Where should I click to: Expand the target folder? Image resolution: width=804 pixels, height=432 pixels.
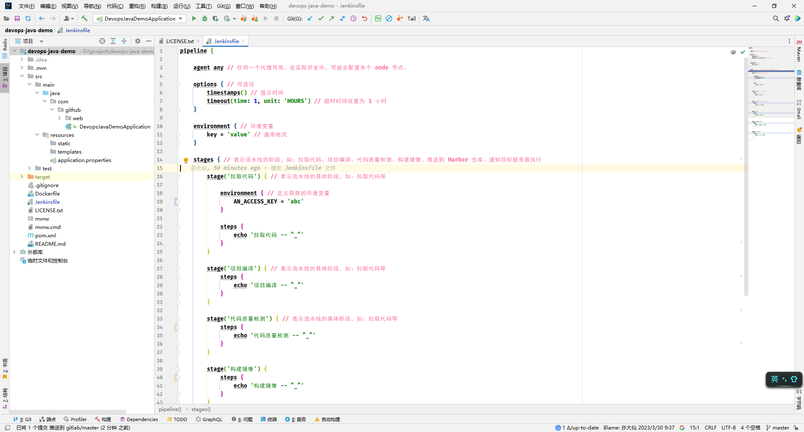pos(22,177)
